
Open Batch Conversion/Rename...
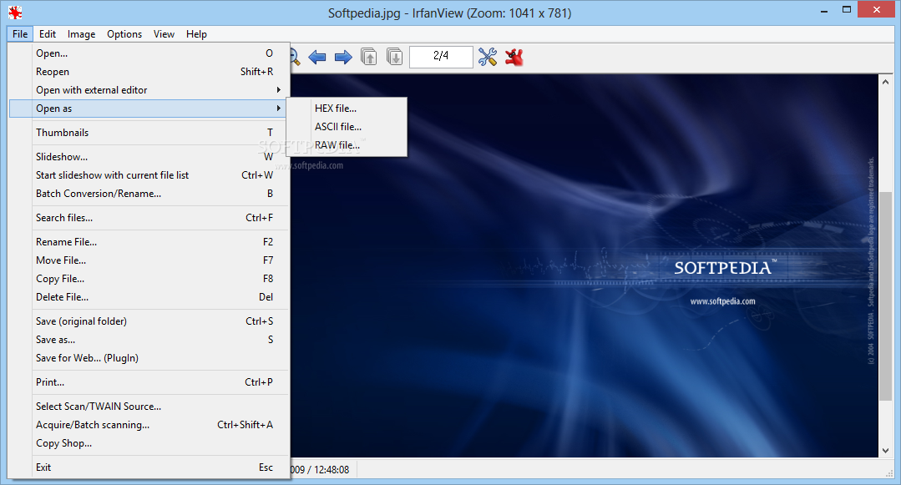click(149, 194)
